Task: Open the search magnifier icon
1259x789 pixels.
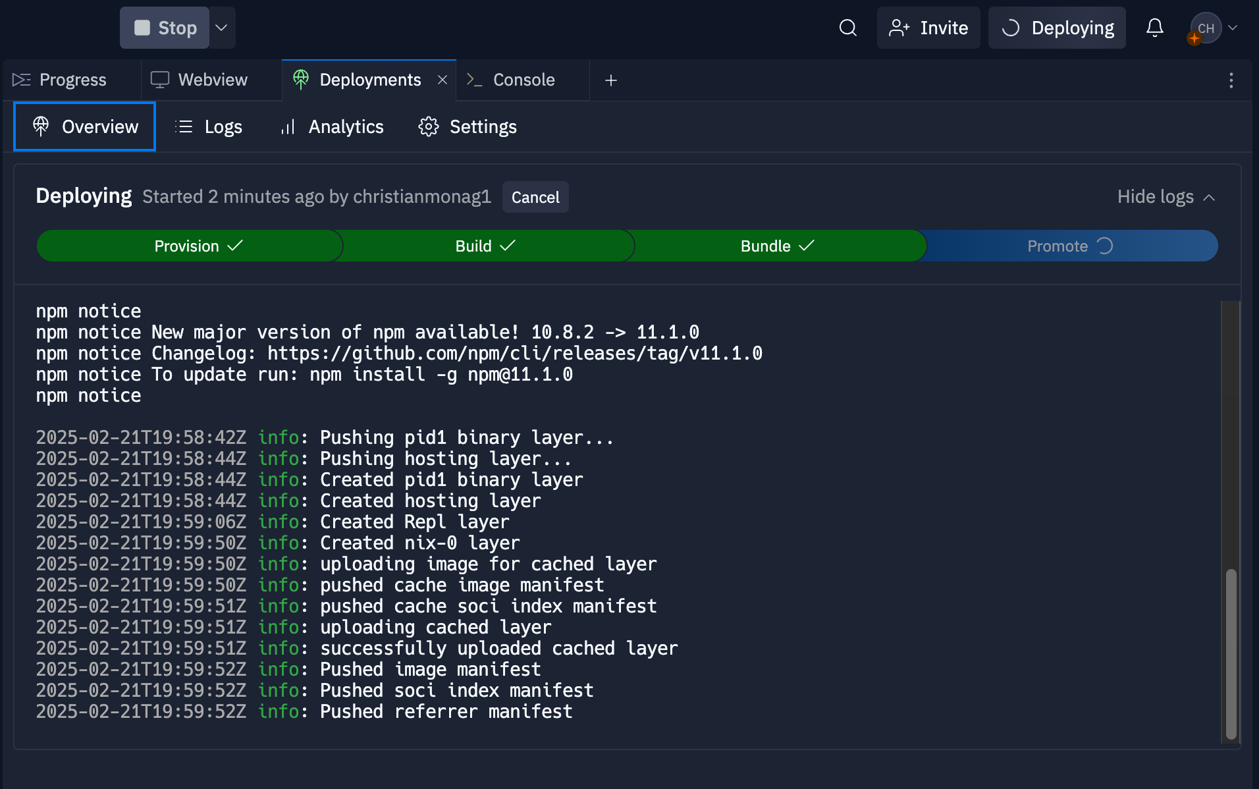Action: pyautogui.click(x=848, y=28)
